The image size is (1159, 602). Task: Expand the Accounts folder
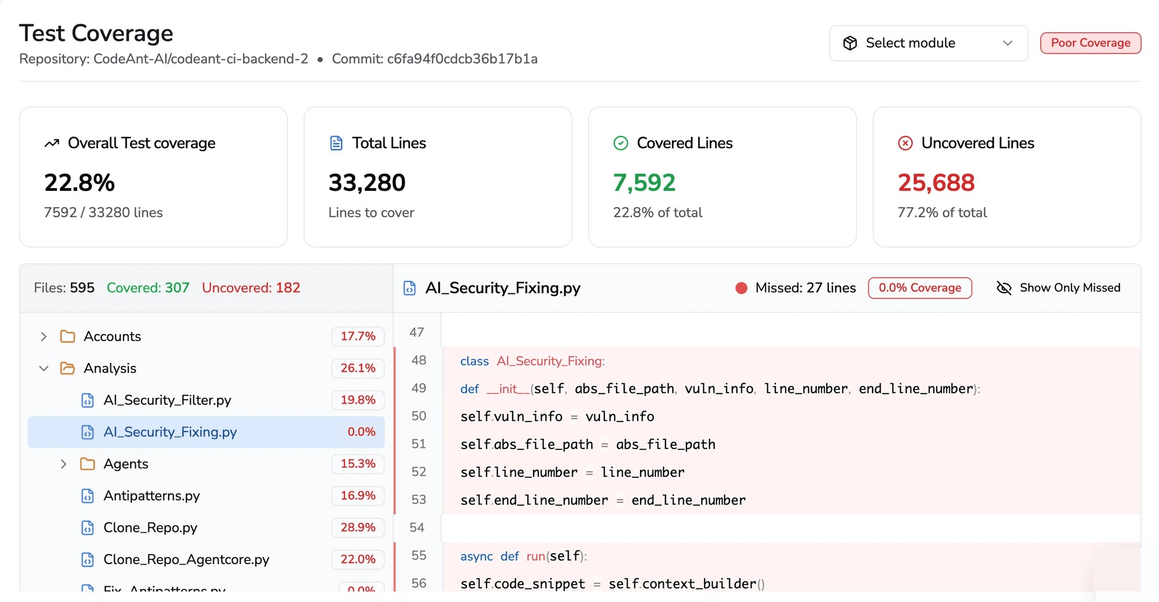point(44,336)
